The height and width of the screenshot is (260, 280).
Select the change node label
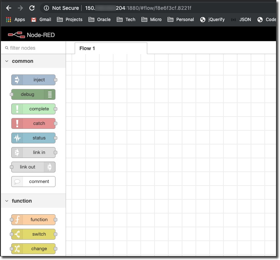pos(39,249)
